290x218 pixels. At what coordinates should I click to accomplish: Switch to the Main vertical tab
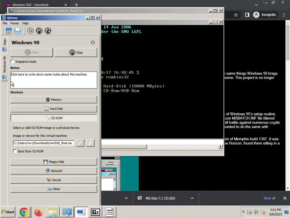pos(5,45)
